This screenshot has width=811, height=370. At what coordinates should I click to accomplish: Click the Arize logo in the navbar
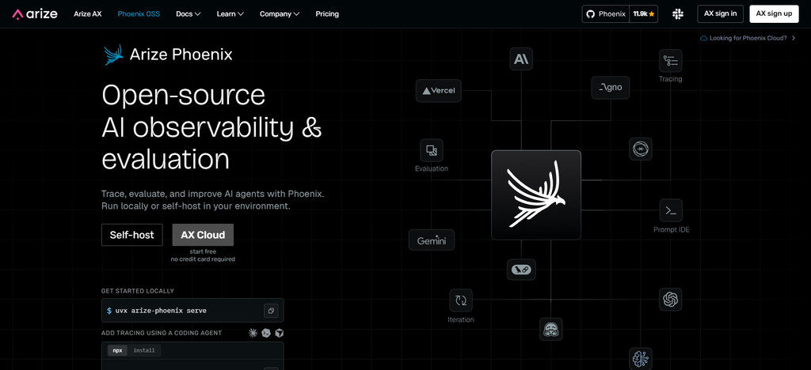point(35,14)
